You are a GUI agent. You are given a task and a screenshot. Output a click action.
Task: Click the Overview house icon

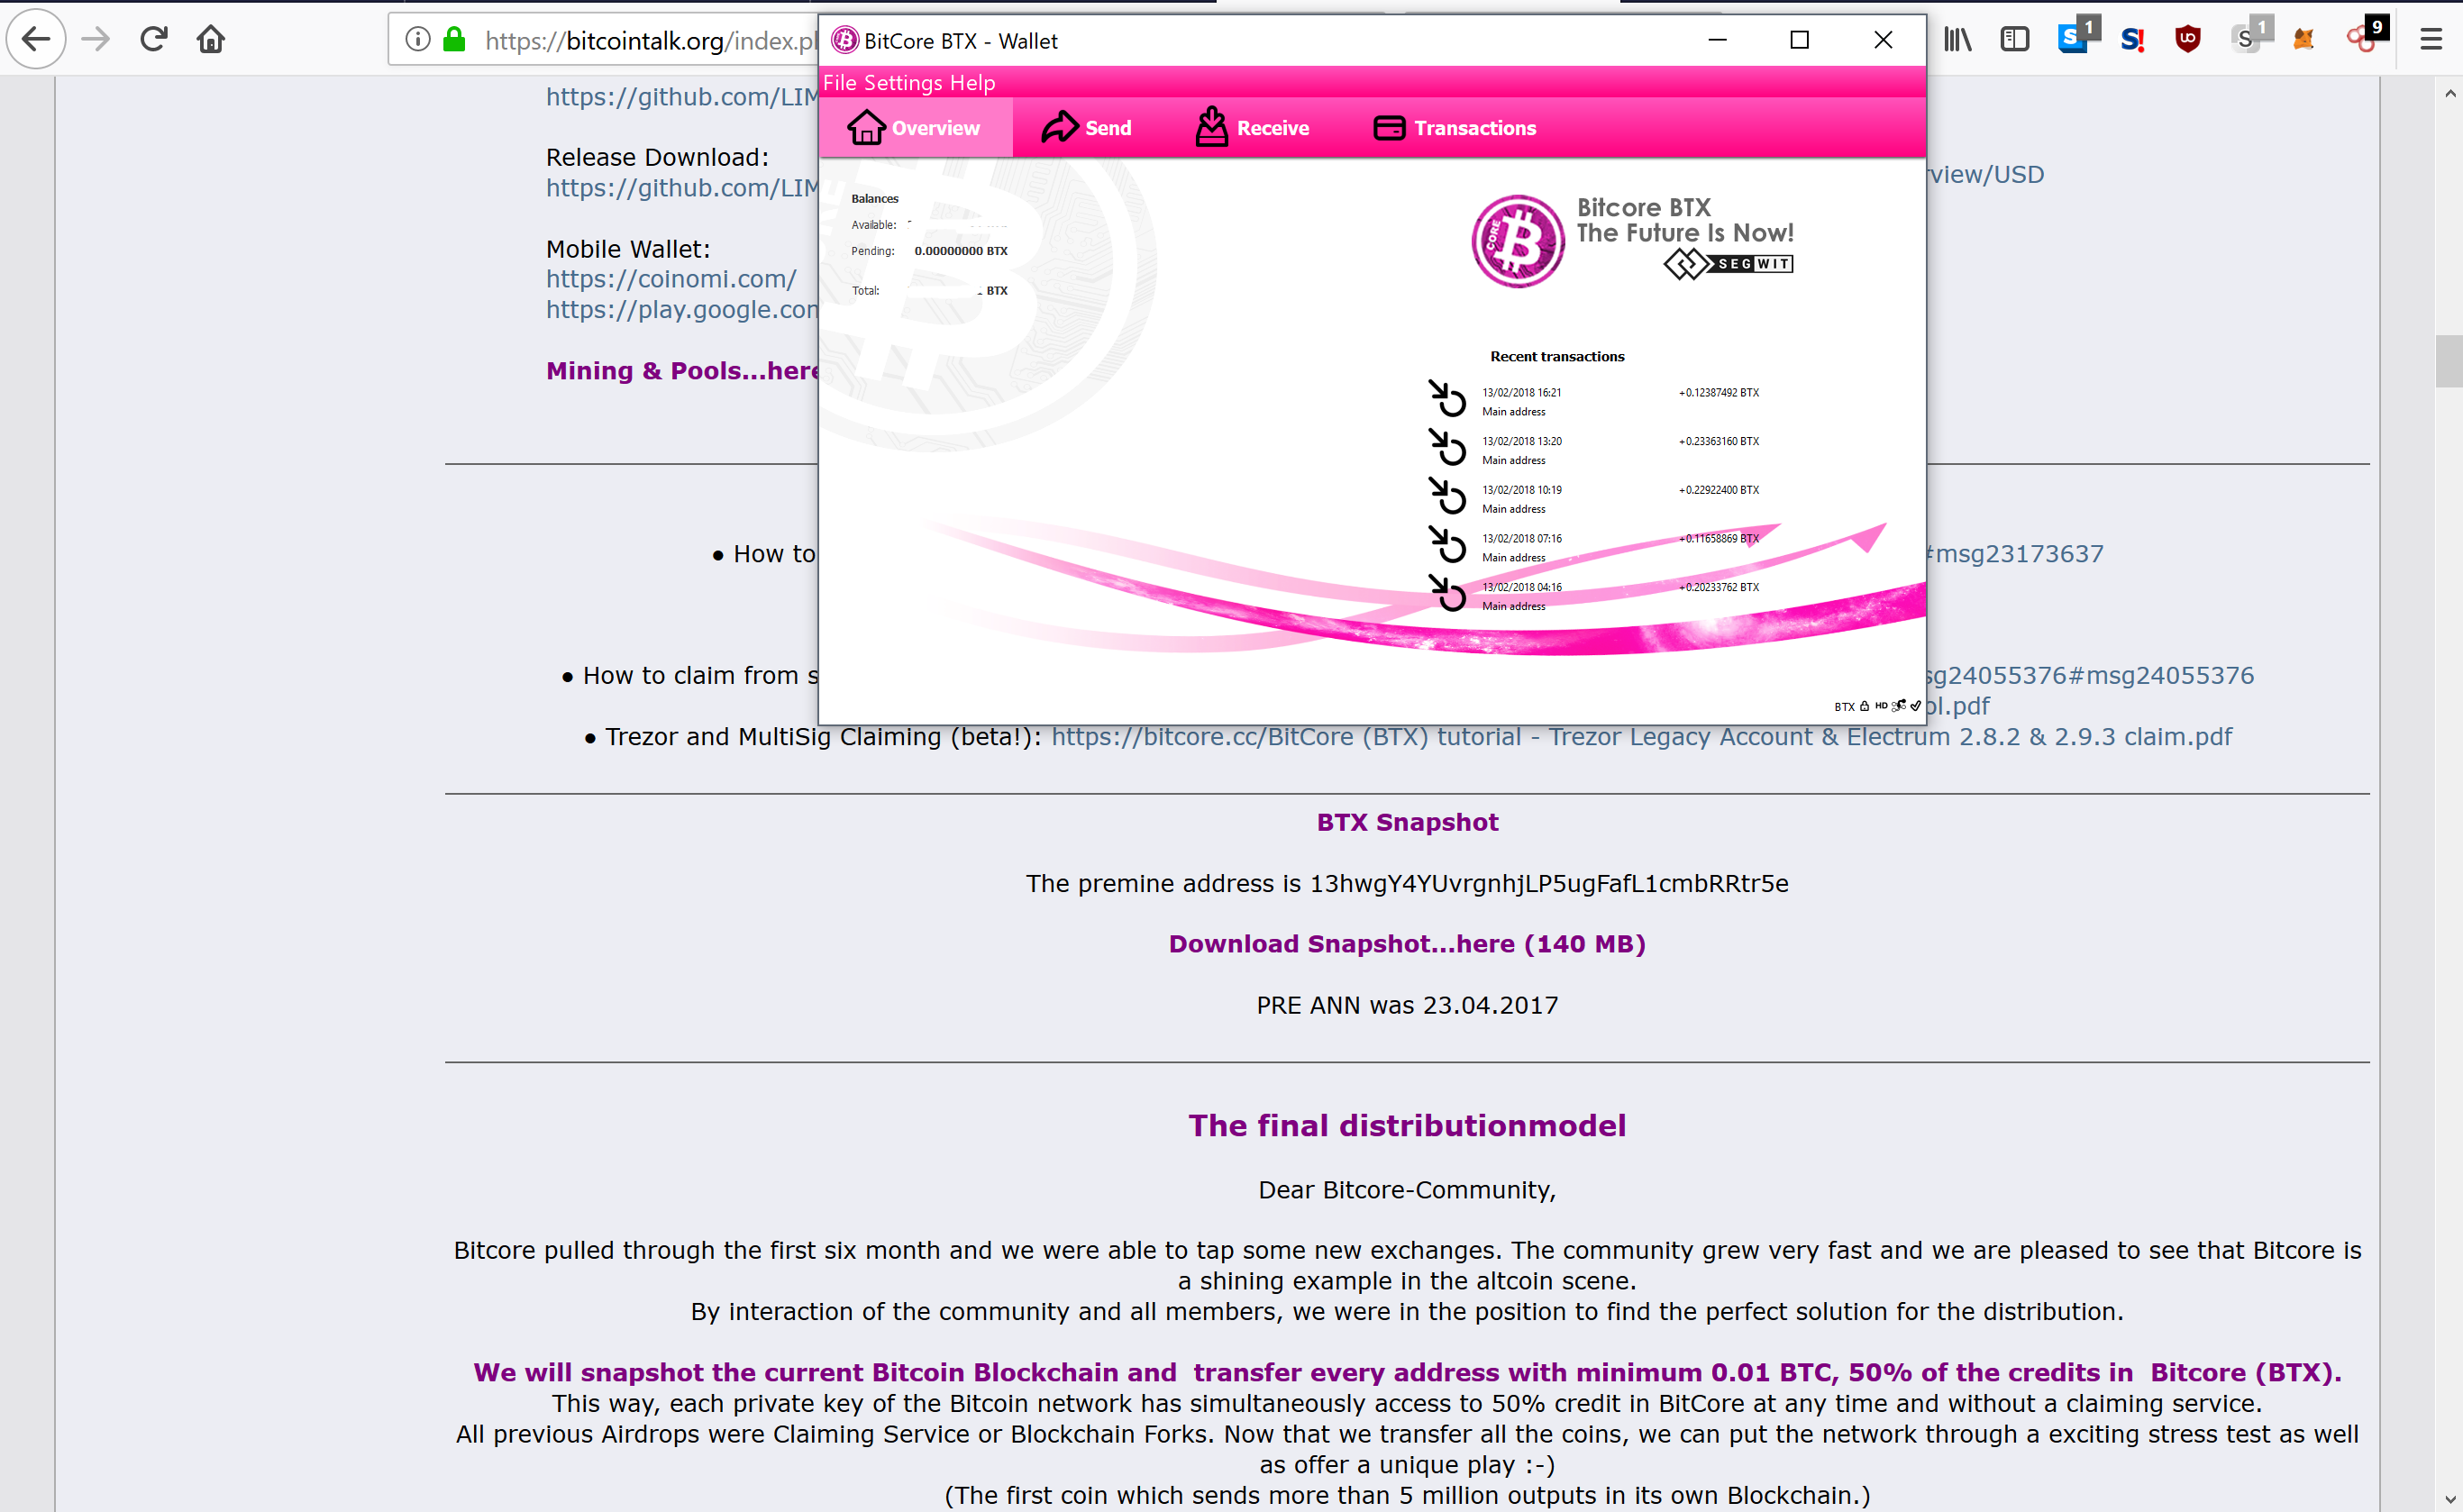[x=866, y=127]
